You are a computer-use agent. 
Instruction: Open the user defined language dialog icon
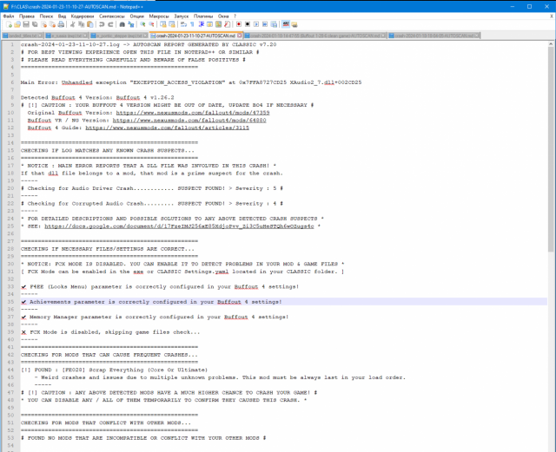[209, 24]
